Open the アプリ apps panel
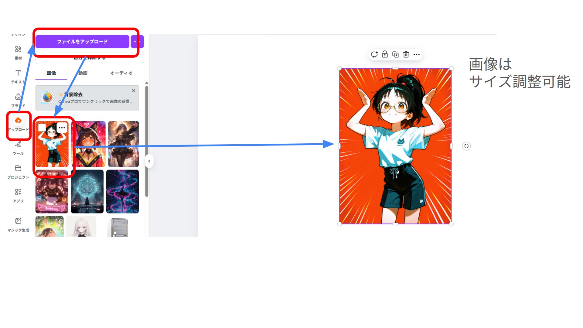 coord(18,196)
